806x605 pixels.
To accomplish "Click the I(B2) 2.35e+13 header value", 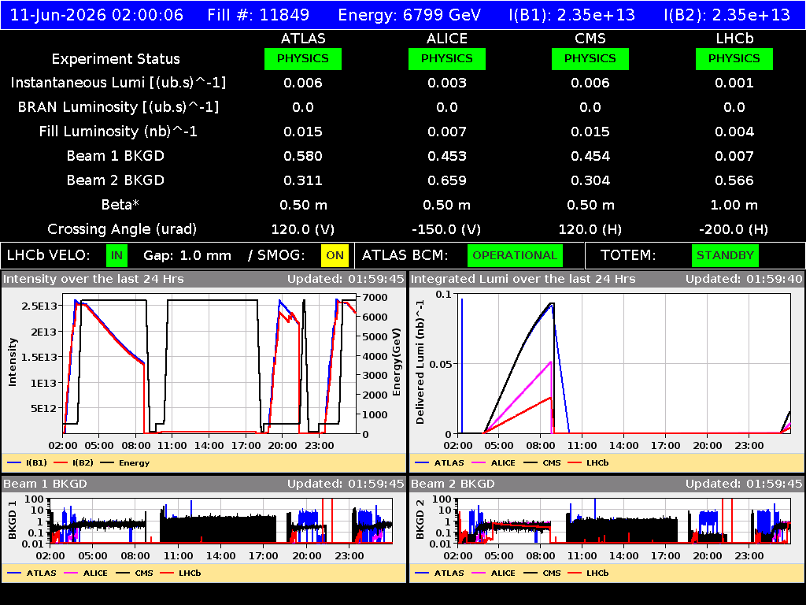I will pos(727,14).
